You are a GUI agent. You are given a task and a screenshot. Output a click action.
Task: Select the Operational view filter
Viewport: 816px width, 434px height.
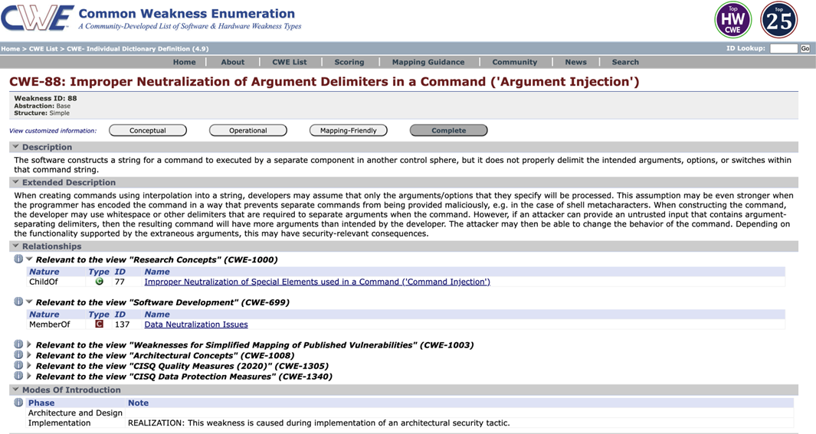[248, 130]
